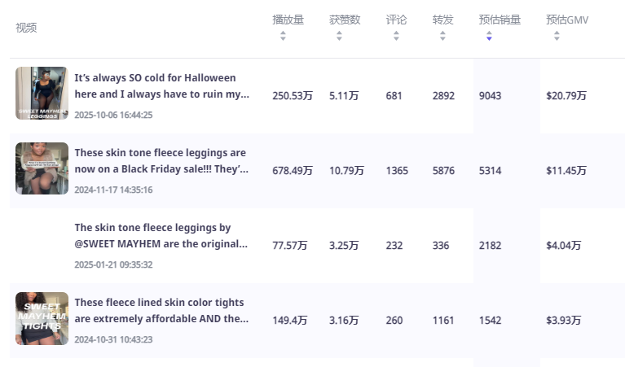This screenshot has width=625, height=367.
Task: Open Halloween leggings video thumbnail
Action: 42,93
